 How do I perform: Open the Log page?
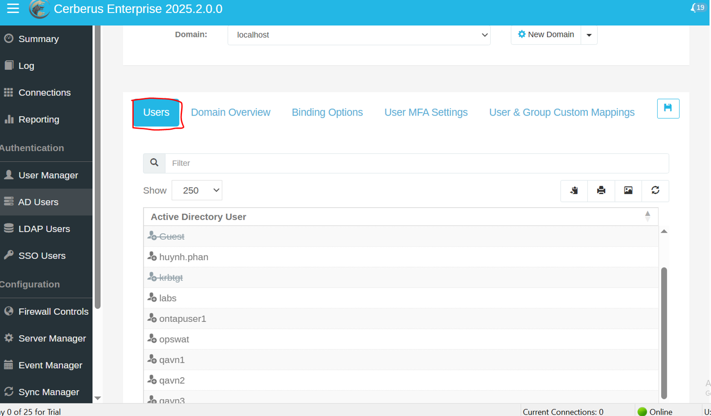pos(26,66)
